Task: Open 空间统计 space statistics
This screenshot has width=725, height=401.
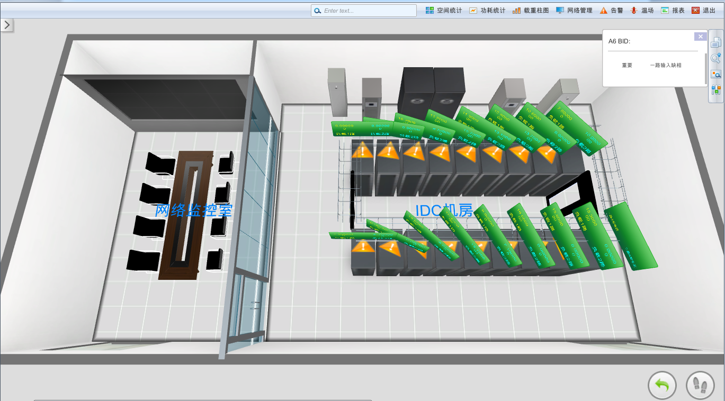Action: 444,11
